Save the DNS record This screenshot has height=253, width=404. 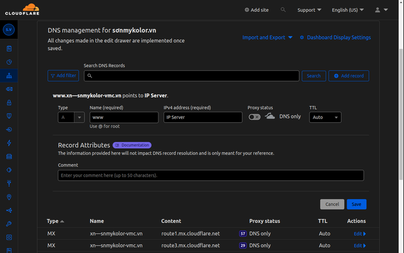(x=356, y=204)
